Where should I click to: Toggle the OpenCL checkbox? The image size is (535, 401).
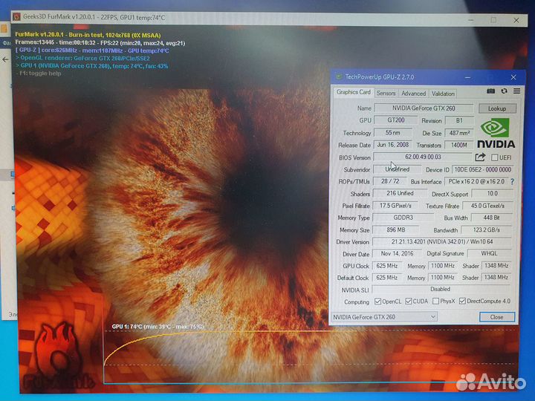(x=377, y=301)
